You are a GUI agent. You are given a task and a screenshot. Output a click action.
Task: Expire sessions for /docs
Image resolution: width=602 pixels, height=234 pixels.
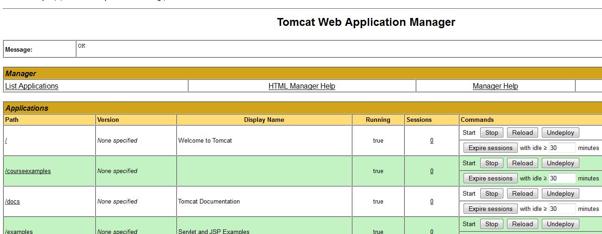(x=490, y=209)
